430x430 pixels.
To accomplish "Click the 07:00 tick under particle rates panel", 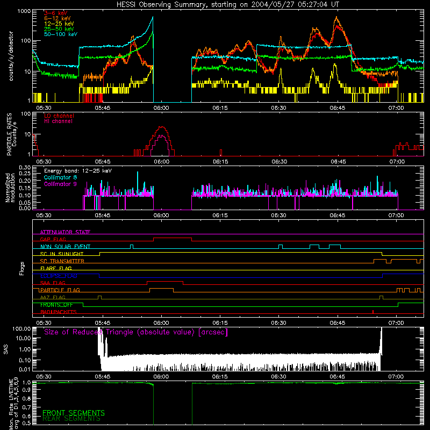I will pos(397,162).
